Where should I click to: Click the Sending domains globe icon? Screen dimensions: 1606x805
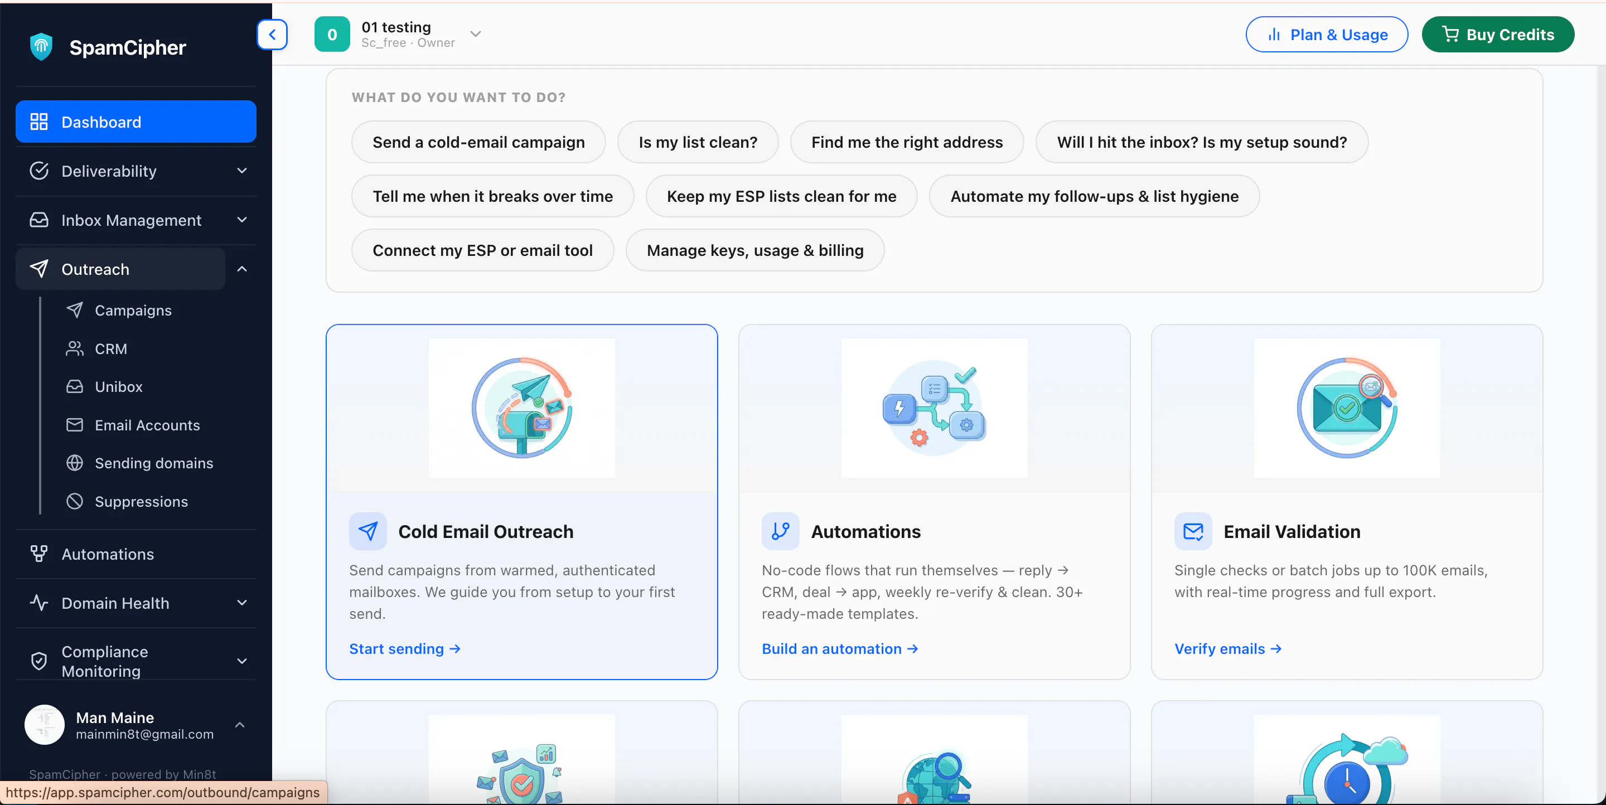(x=75, y=463)
